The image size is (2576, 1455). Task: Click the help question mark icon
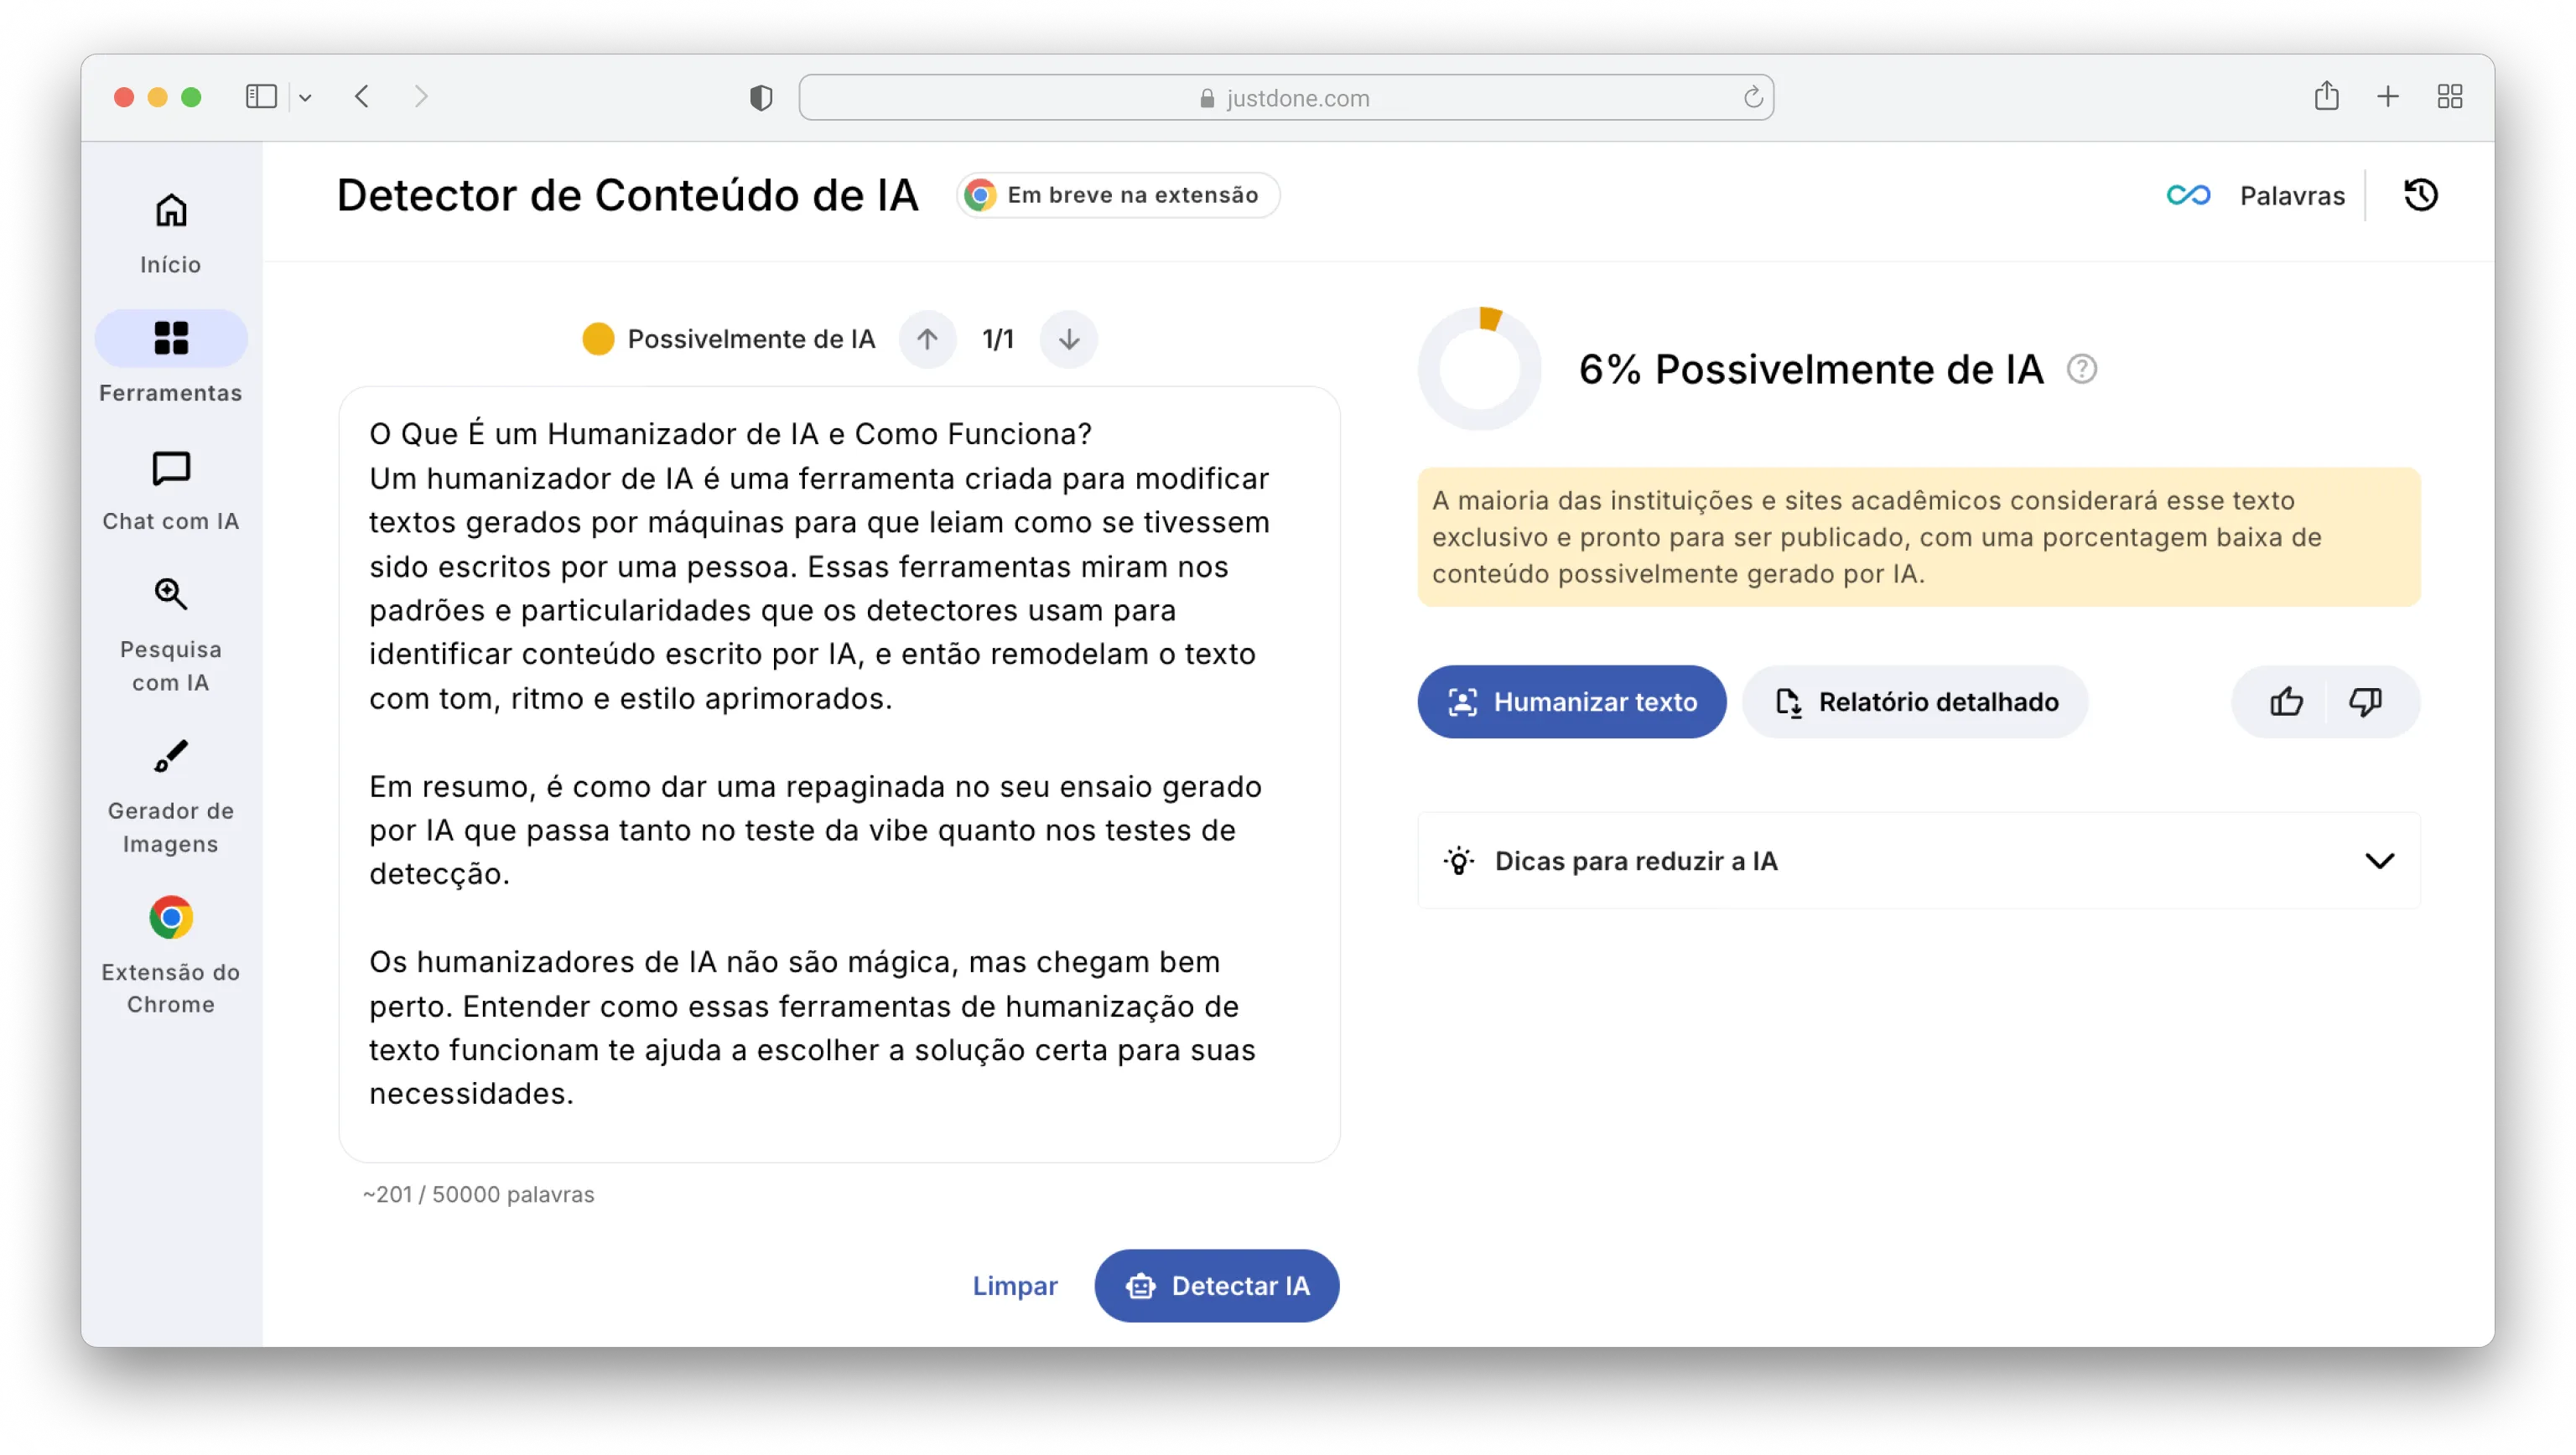click(2081, 370)
